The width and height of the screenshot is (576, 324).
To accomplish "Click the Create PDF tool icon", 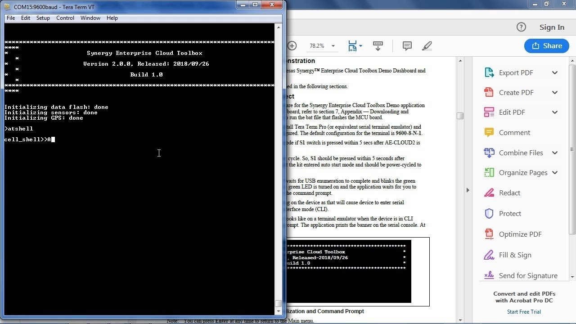I will [x=489, y=92].
